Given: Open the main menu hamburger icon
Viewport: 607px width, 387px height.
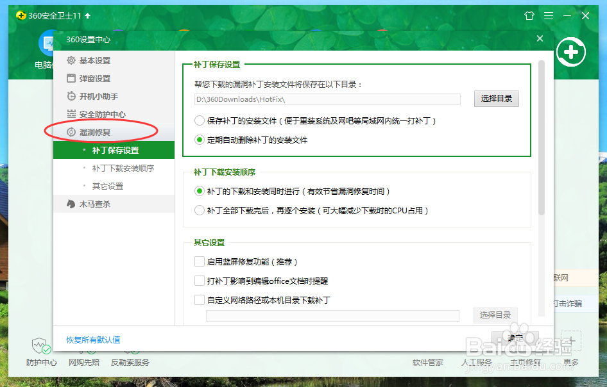Looking at the screenshot, I should [549, 16].
